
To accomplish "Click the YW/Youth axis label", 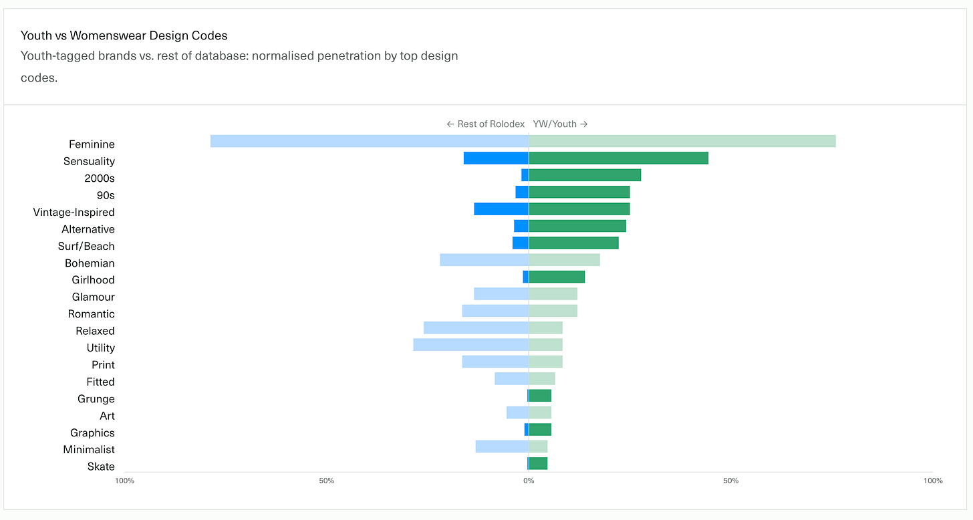I will pos(560,124).
